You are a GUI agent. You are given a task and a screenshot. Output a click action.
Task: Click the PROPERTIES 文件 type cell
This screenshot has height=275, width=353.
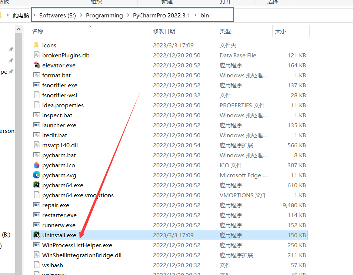tap(242, 105)
